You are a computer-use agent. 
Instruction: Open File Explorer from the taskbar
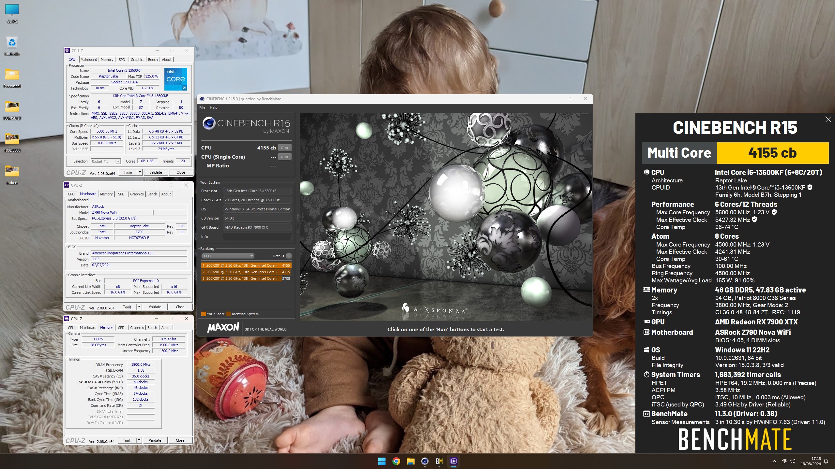[410, 461]
